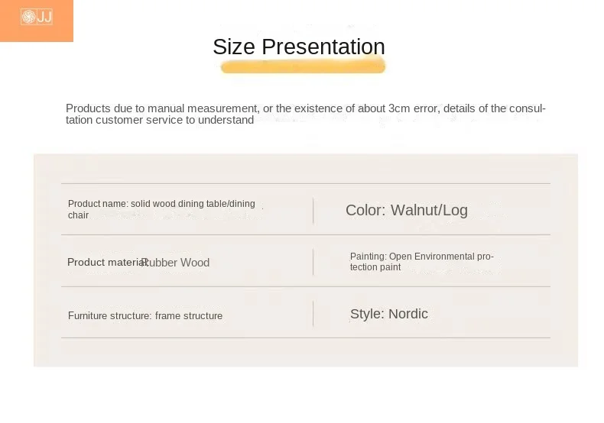Click the manual measurement disclaimer text

pos(306,114)
